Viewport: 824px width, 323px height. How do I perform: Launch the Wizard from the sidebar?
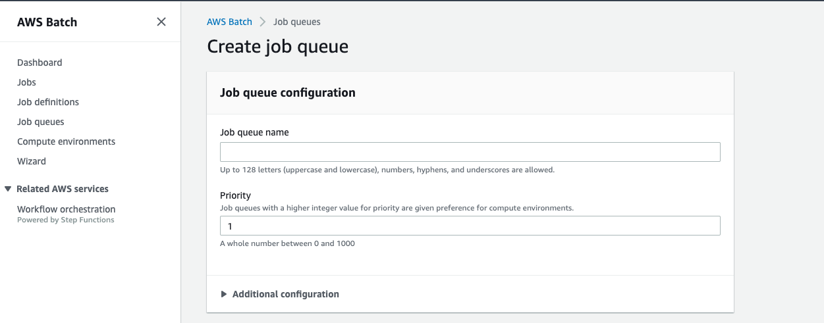pos(32,161)
